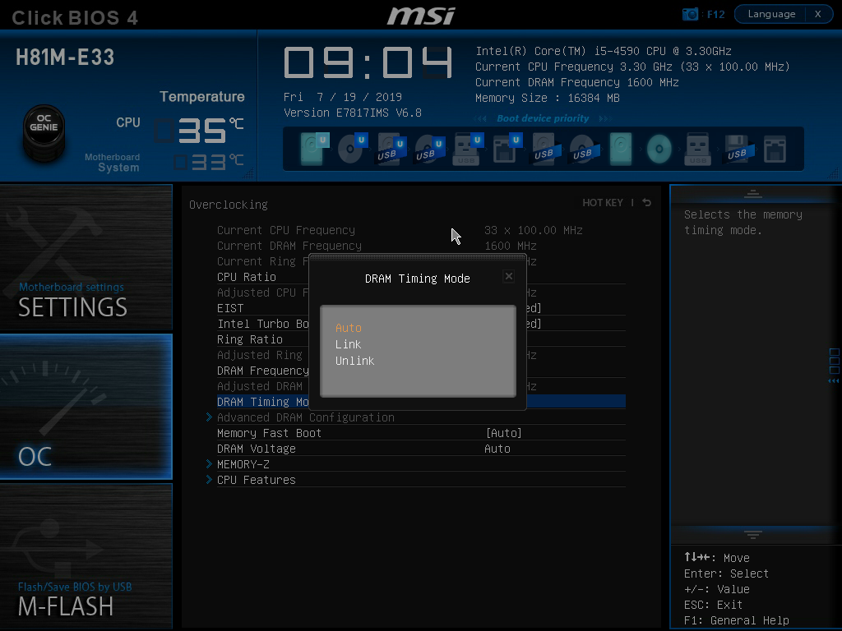
Task: Select the highlighted legacy hard disk boot device
Action: point(621,149)
